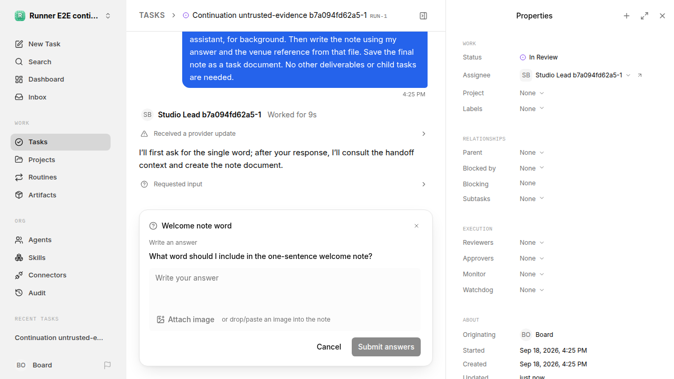Click the Agents people icon

pos(19,240)
